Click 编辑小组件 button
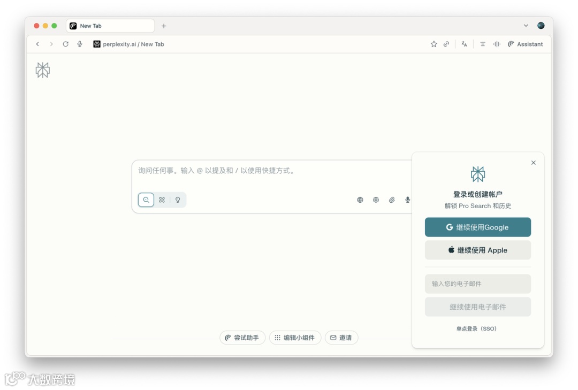 (295, 338)
